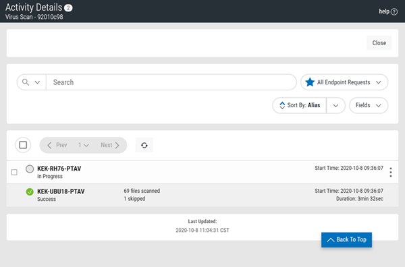This screenshot has width=405, height=267.
Task: Open the Sort By options chevron
Action: 335,105
